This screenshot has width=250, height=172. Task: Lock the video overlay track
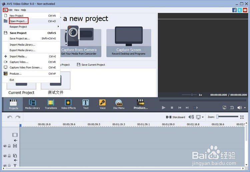pos(9,156)
